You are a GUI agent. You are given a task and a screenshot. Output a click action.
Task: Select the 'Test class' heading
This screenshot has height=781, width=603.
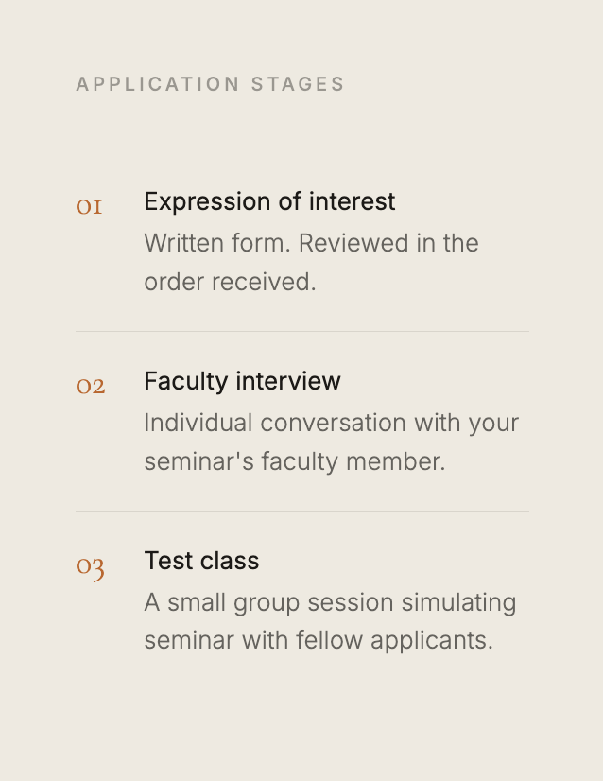click(x=201, y=561)
